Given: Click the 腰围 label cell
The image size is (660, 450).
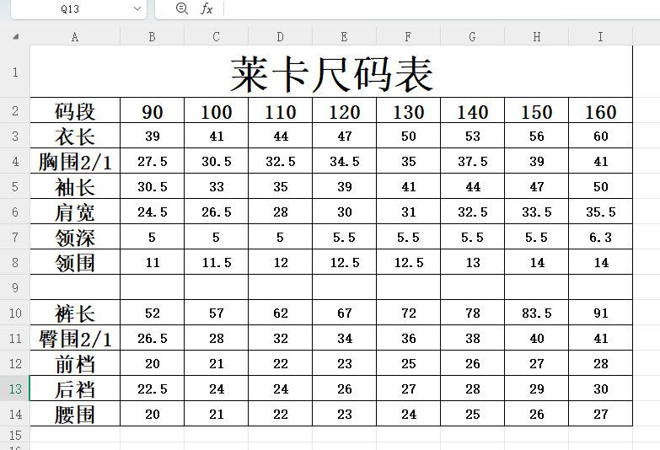Looking at the screenshot, I should (x=75, y=414).
